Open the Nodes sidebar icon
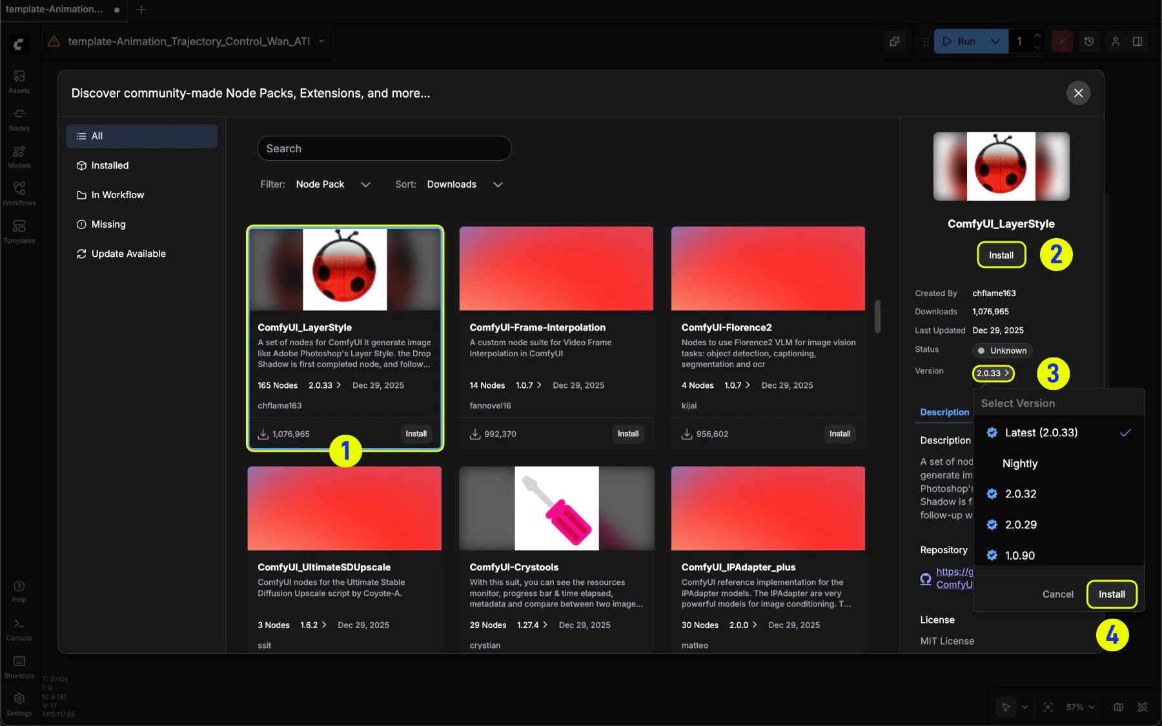 (x=19, y=119)
